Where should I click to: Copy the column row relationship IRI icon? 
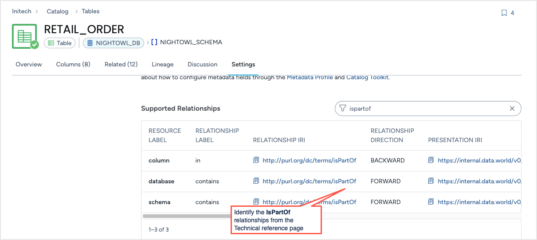pos(256,160)
